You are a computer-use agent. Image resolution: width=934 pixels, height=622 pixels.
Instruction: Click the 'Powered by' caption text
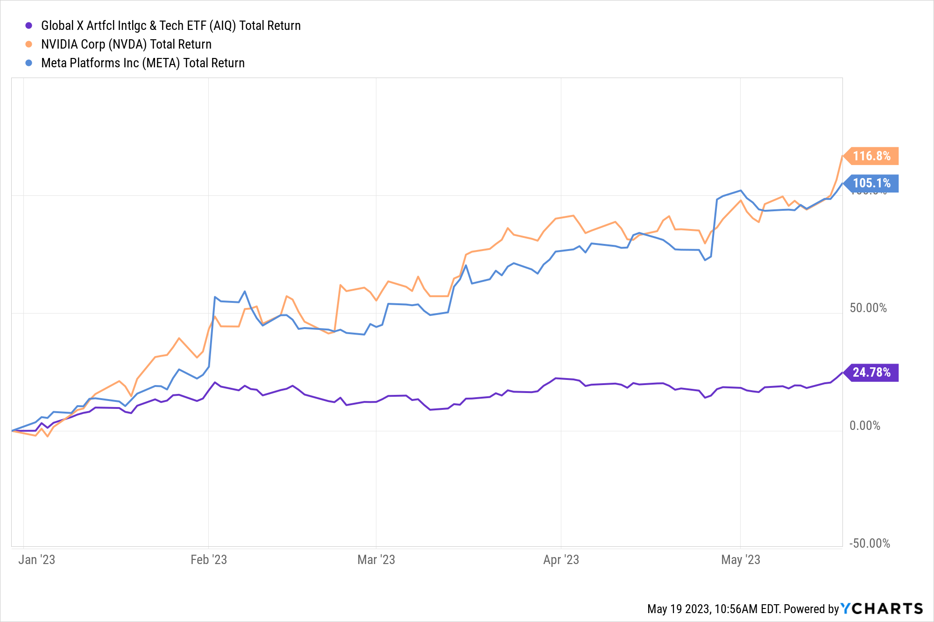[x=811, y=609]
